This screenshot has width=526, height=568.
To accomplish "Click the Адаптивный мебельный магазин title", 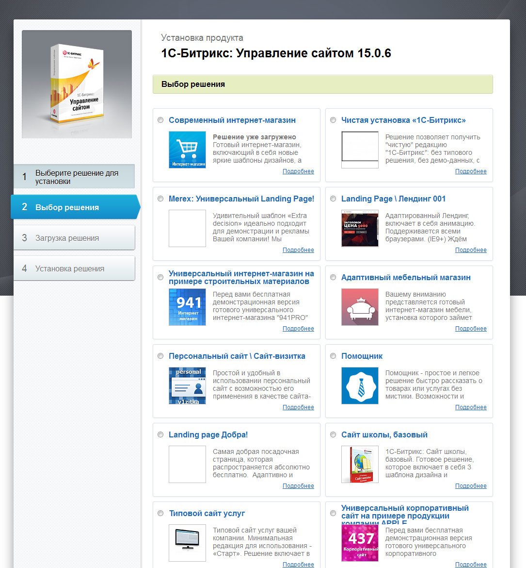I will point(406,278).
